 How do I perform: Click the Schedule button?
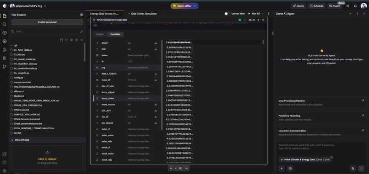click(316, 6)
